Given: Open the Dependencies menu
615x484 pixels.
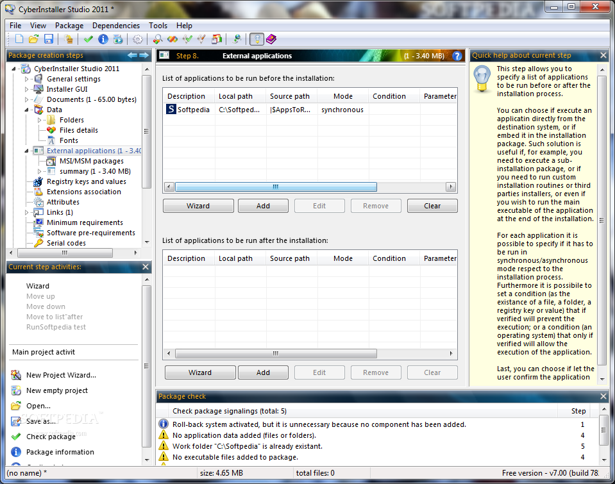Looking at the screenshot, I should tap(116, 26).
